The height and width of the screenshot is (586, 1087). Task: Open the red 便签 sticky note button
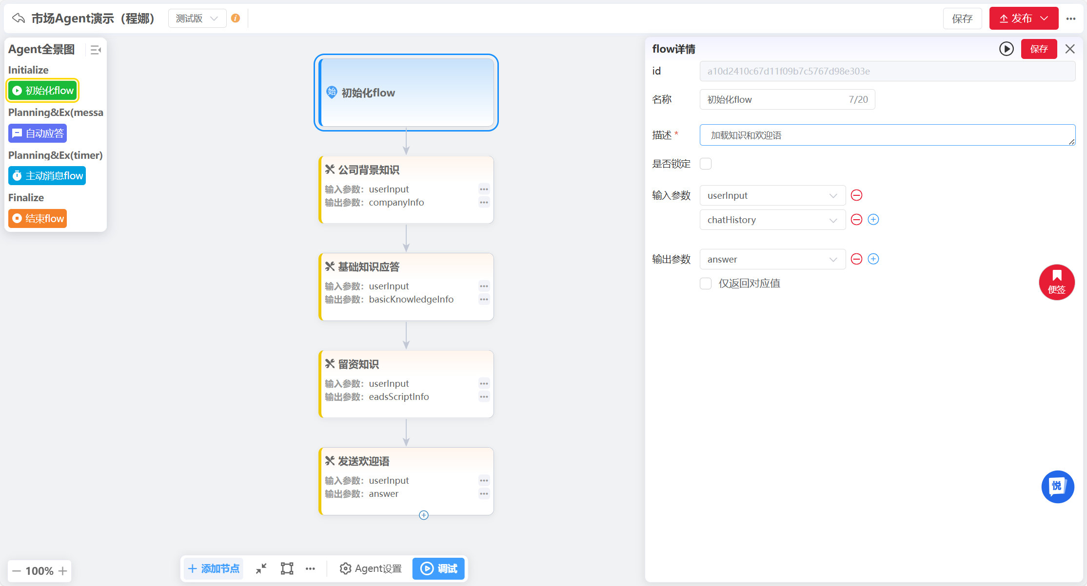point(1056,282)
